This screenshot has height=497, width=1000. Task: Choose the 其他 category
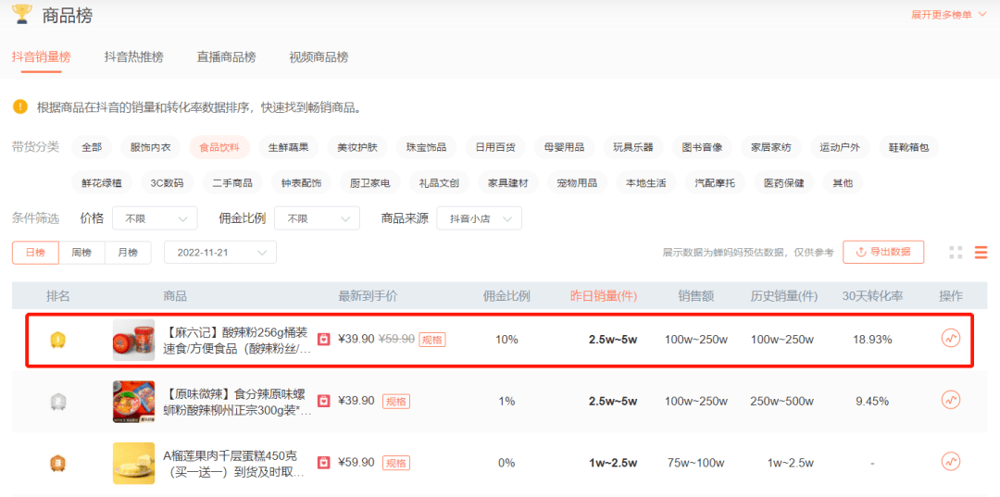pyautogui.click(x=843, y=183)
